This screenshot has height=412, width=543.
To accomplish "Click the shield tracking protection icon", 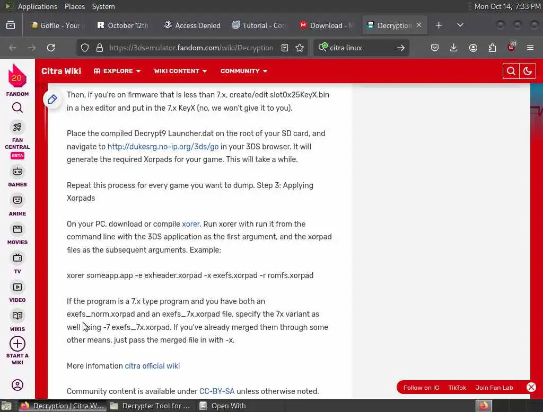I will (85, 48).
